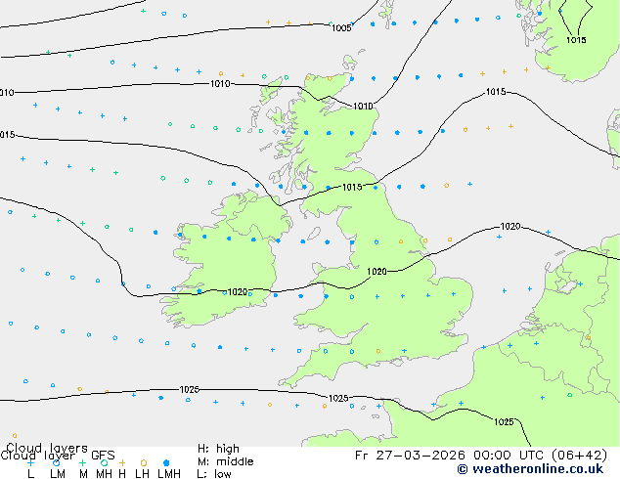Click the green plus legend symbol above M

(x=82, y=462)
